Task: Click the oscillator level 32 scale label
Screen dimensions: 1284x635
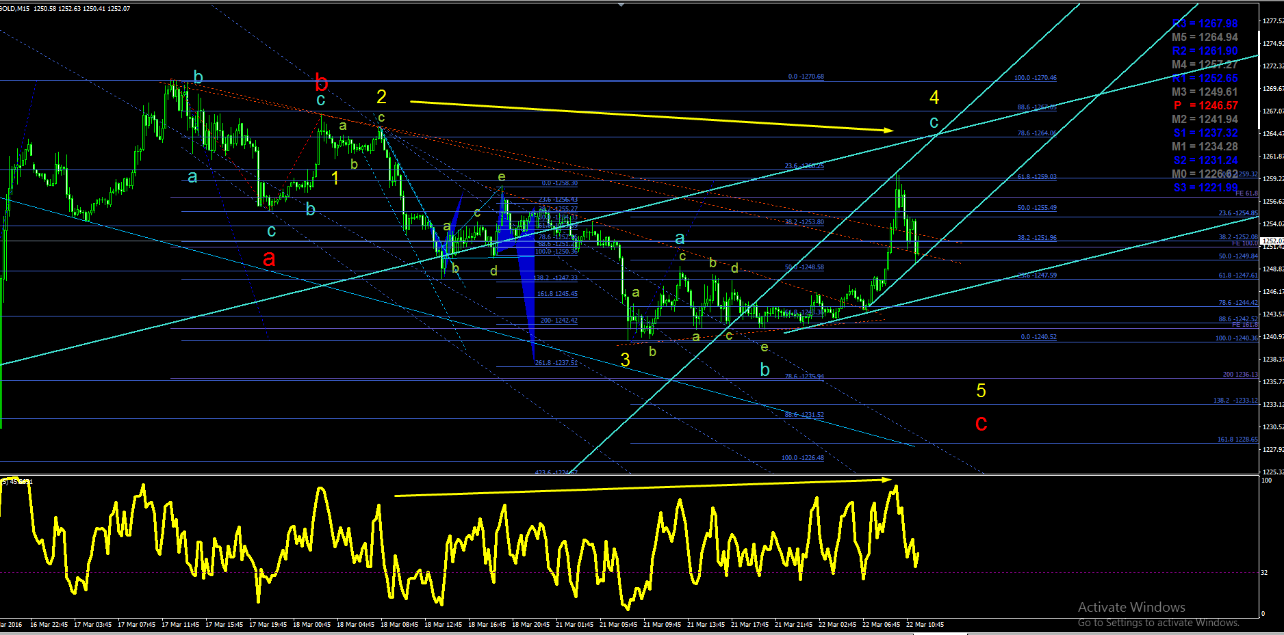Action: [x=1265, y=573]
